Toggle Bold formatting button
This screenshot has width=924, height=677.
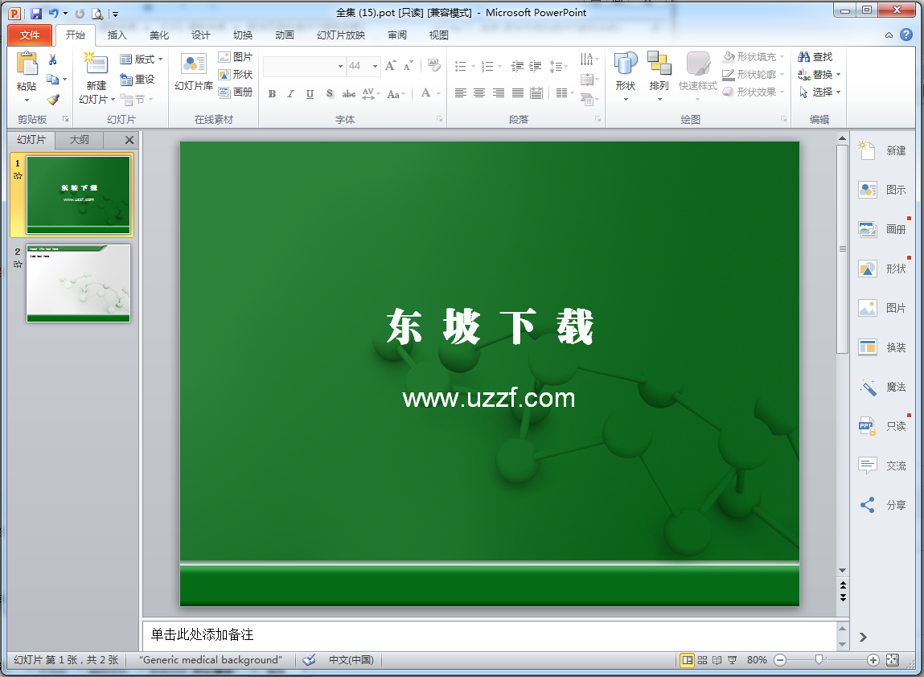pyautogui.click(x=273, y=94)
